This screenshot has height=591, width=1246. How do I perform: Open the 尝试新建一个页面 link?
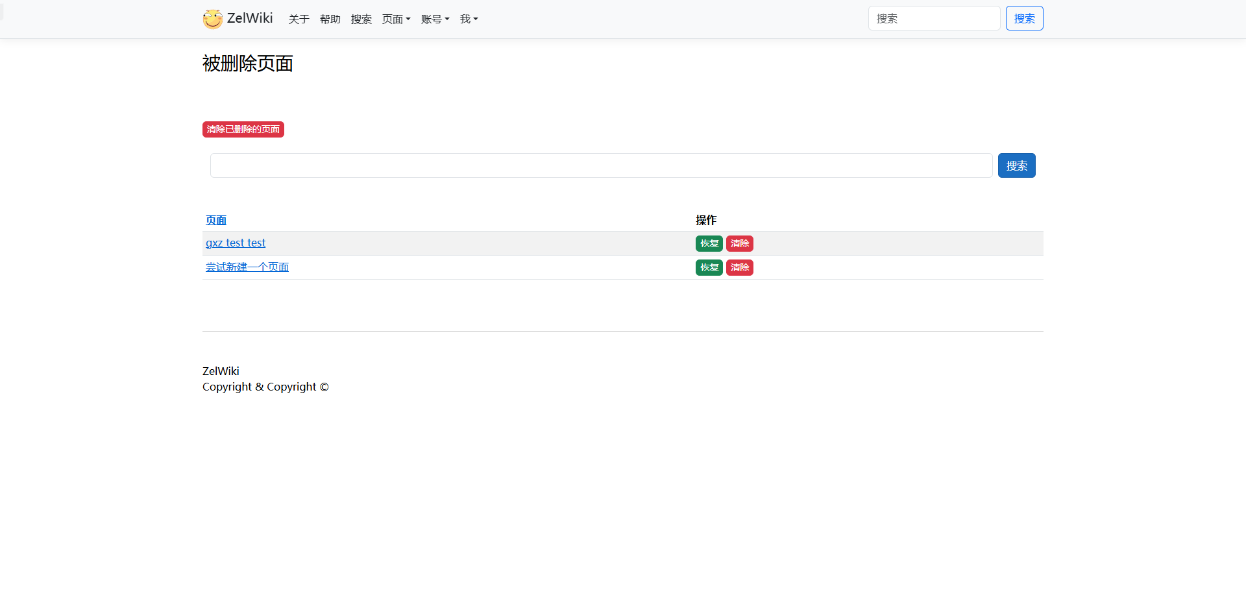click(x=247, y=267)
